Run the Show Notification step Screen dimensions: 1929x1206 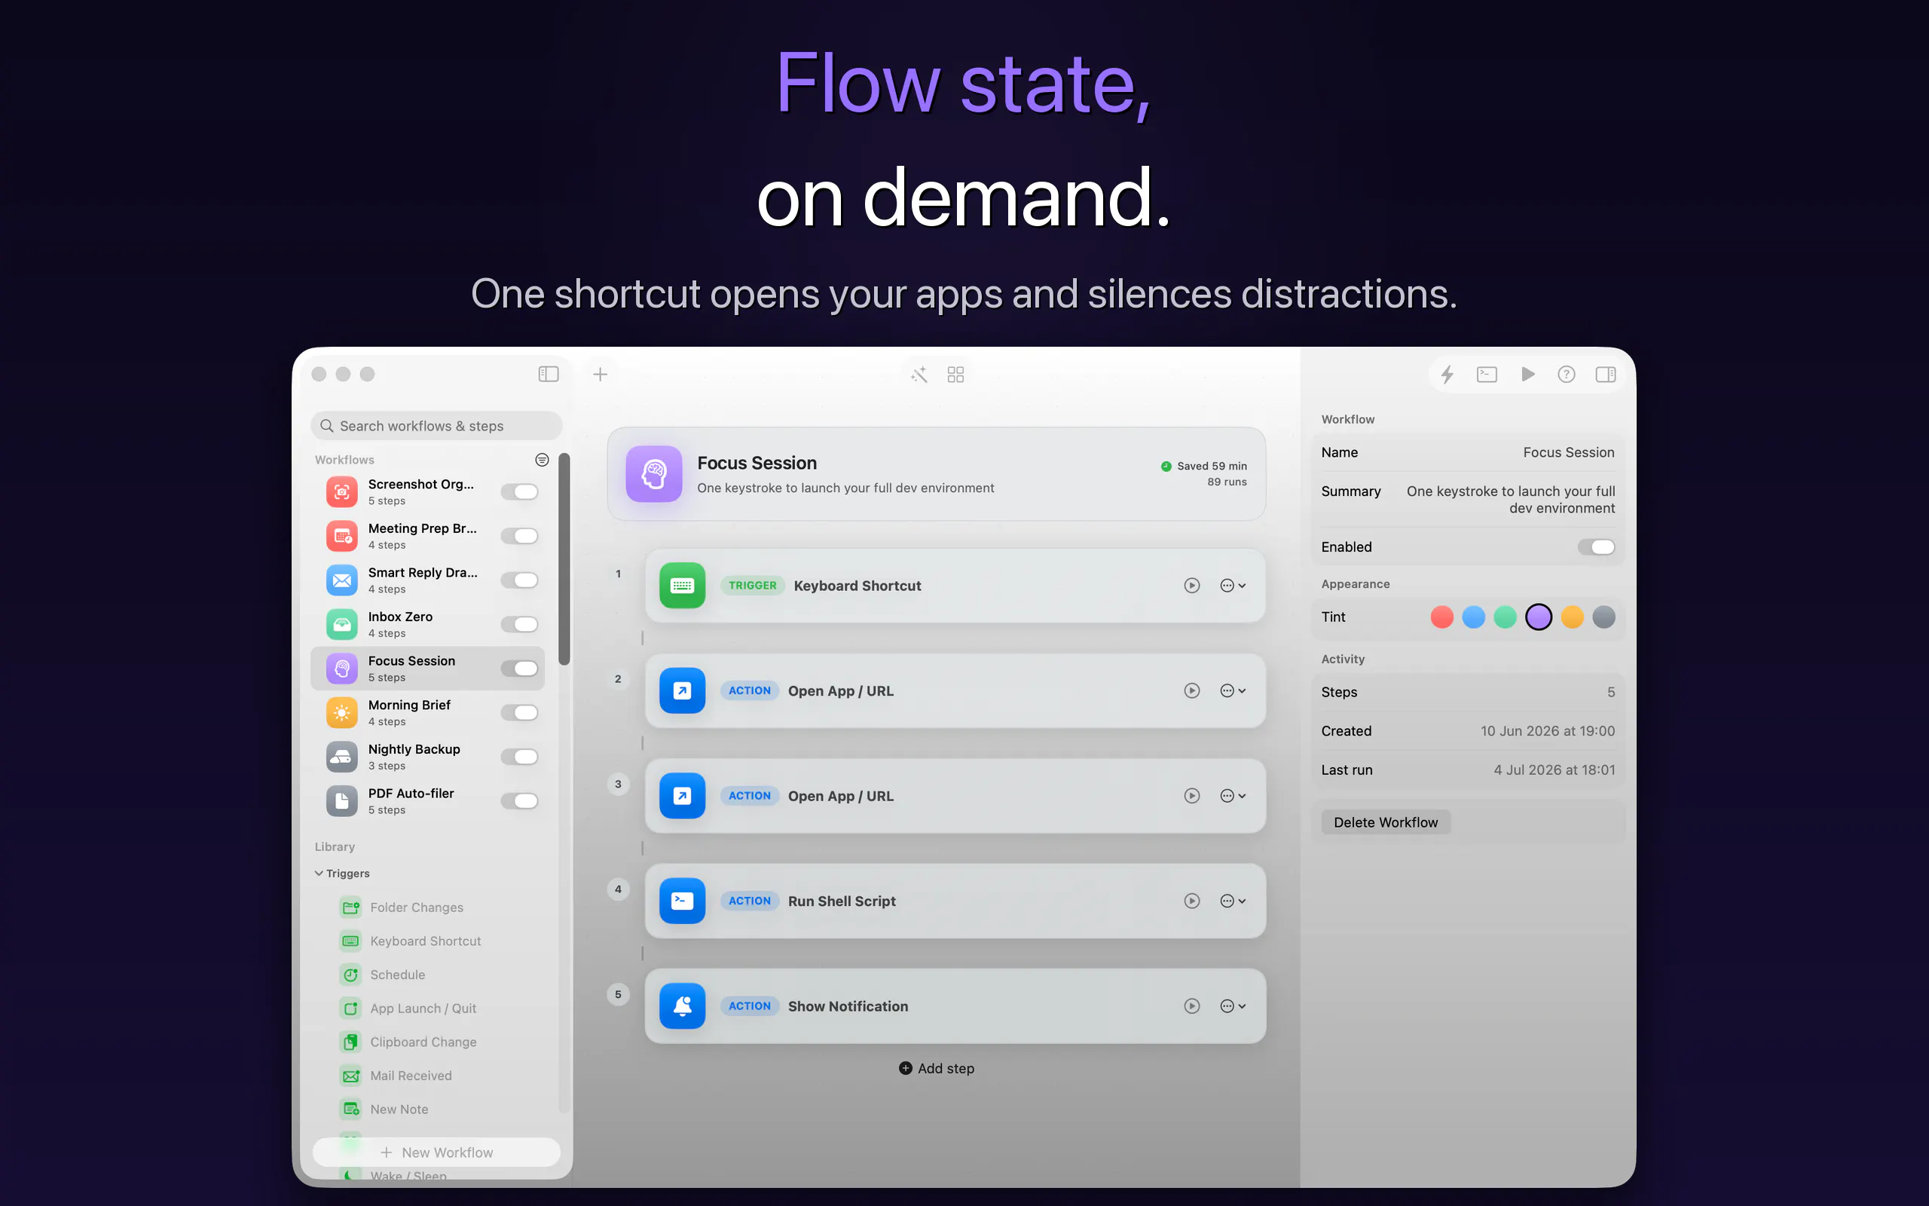pyautogui.click(x=1191, y=1006)
